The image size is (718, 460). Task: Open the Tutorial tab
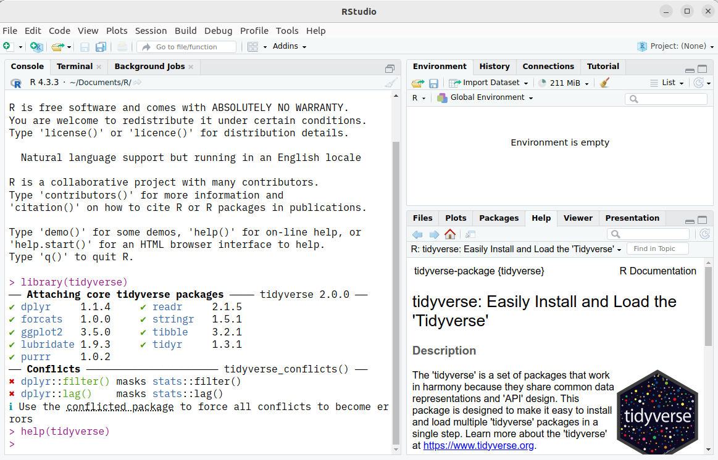tap(603, 67)
